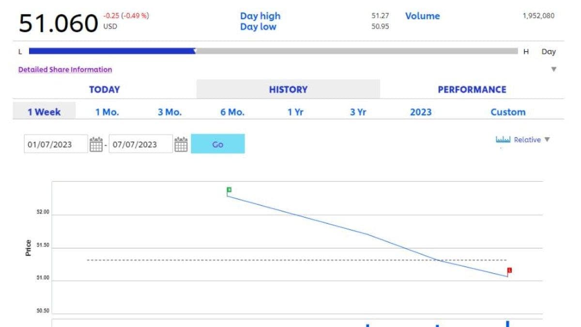The width and height of the screenshot is (581, 327).
Task: Open the Detailed Share Information link
Action: [x=65, y=69]
